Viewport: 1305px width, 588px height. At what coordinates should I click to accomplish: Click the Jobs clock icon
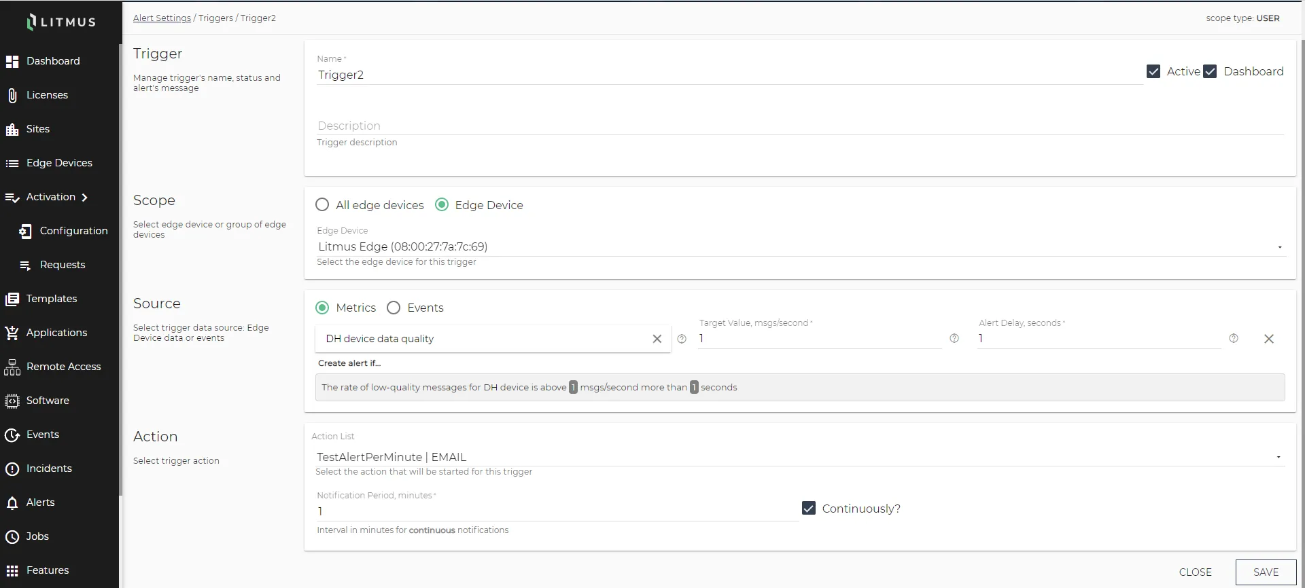point(12,537)
